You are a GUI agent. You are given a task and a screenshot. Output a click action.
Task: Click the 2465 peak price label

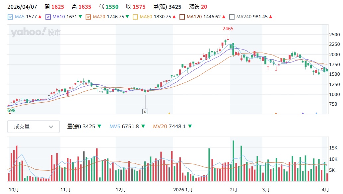228,29
